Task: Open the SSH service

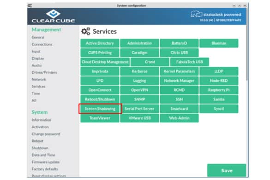Action: coord(179,99)
